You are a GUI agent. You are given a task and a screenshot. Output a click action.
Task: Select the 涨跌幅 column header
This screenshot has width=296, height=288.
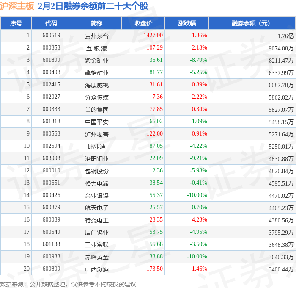187,23
